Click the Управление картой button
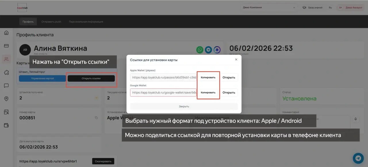Image resolution: width=368 pixels, height=167 pixels. tap(43, 78)
